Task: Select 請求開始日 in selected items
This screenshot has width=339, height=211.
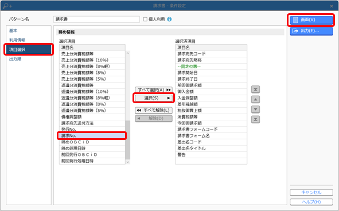Action: (x=211, y=73)
